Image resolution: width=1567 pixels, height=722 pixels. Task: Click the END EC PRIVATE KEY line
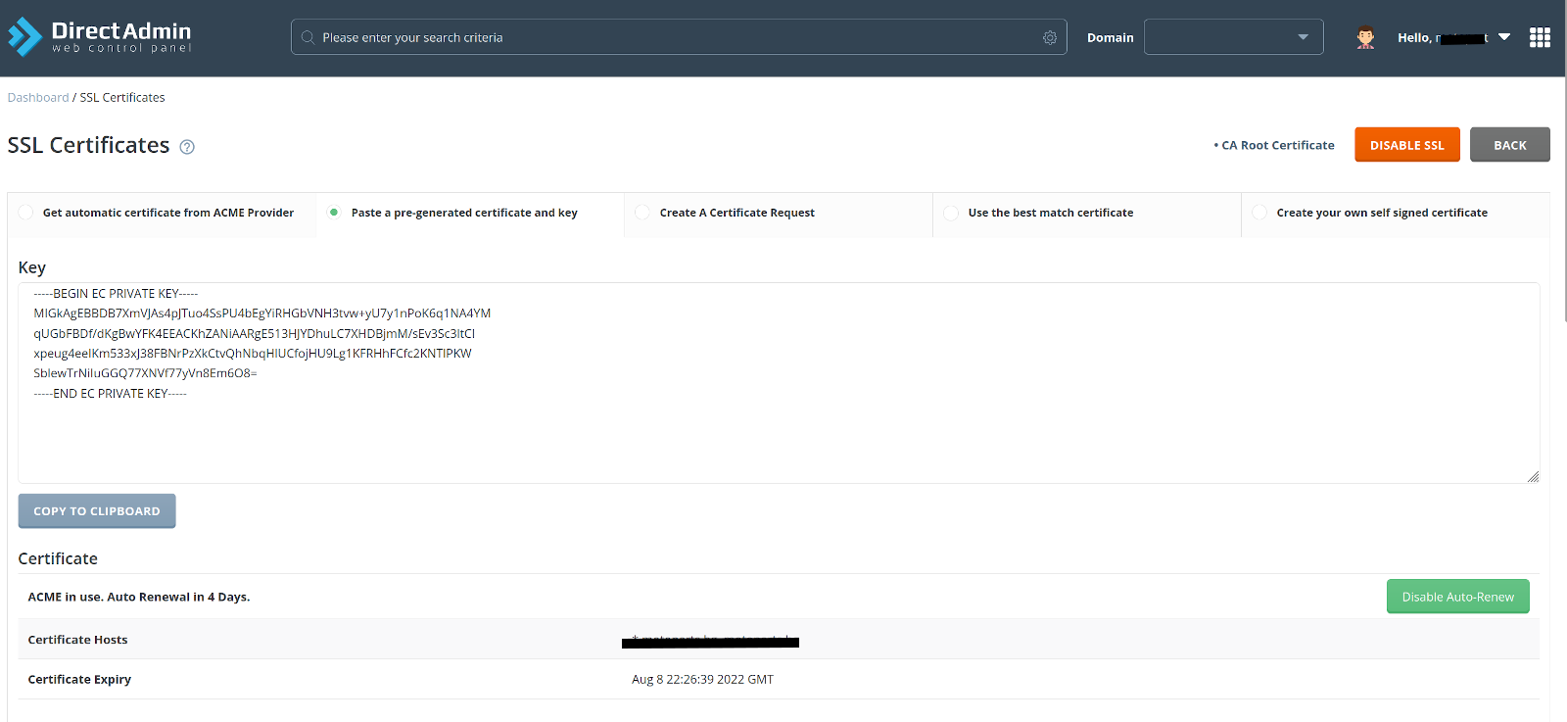pyautogui.click(x=110, y=393)
